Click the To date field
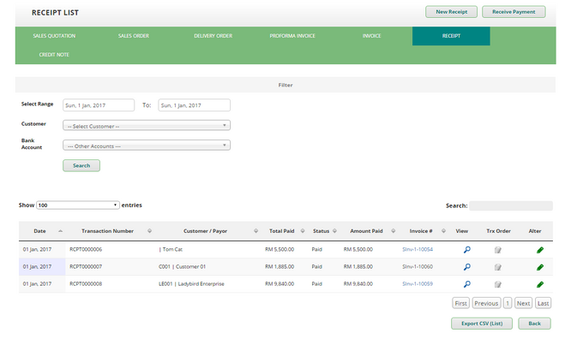 click(x=195, y=105)
